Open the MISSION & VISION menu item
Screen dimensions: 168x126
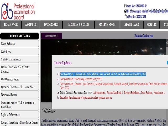[78, 24]
